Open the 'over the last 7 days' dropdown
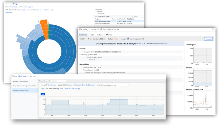This screenshot has height=125, width=222. coord(73,89)
